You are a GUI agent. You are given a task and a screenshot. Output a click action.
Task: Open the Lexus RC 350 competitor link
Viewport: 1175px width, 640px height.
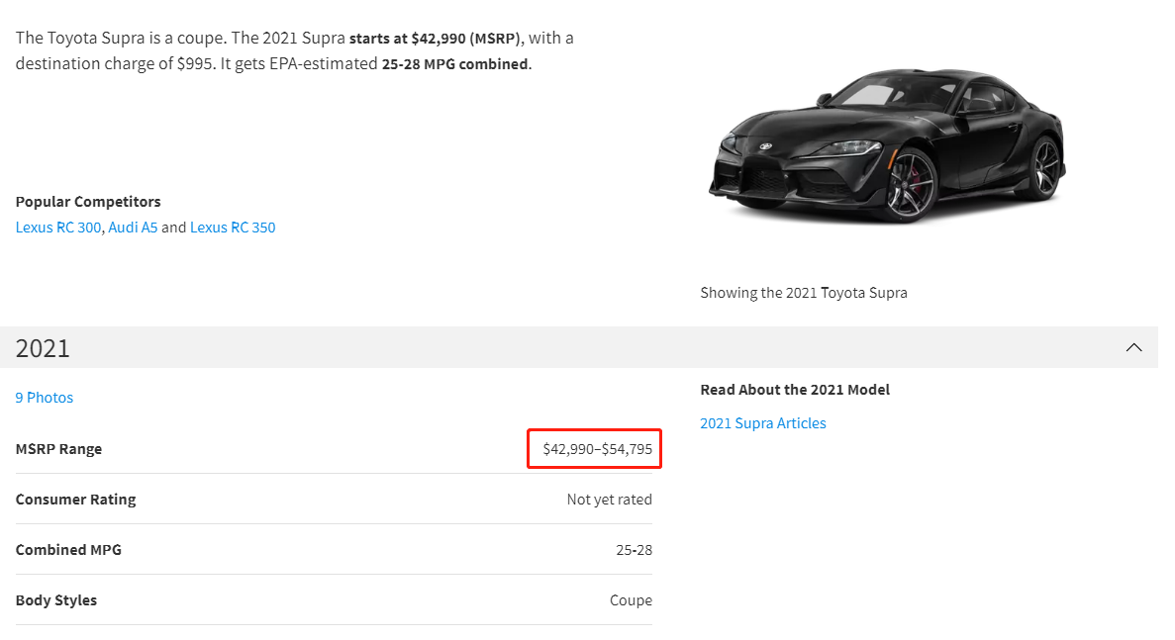(x=233, y=228)
